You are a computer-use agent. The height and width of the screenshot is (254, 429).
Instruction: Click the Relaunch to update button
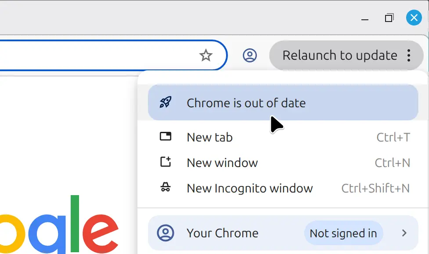pyautogui.click(x=340, y=55)
